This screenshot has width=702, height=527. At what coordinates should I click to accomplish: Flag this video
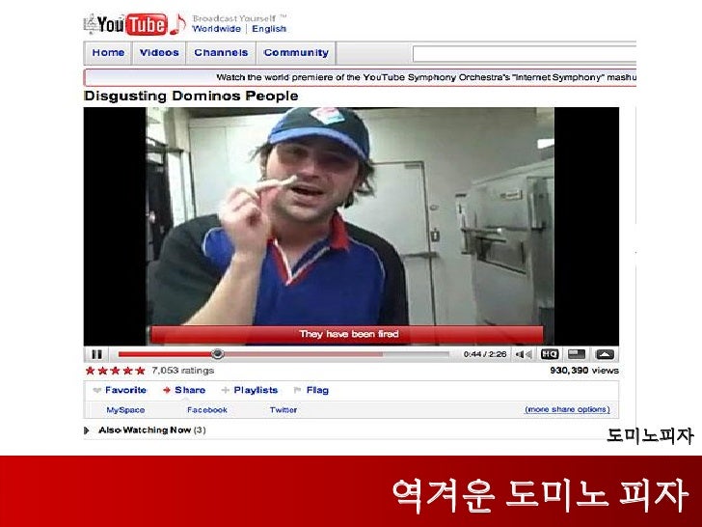click(x=317, y=390)
